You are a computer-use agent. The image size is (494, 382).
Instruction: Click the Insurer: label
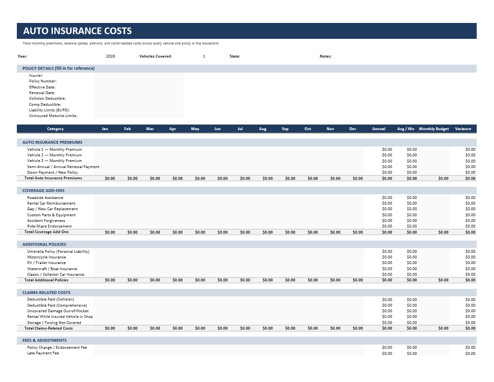(x=36, y=75)
